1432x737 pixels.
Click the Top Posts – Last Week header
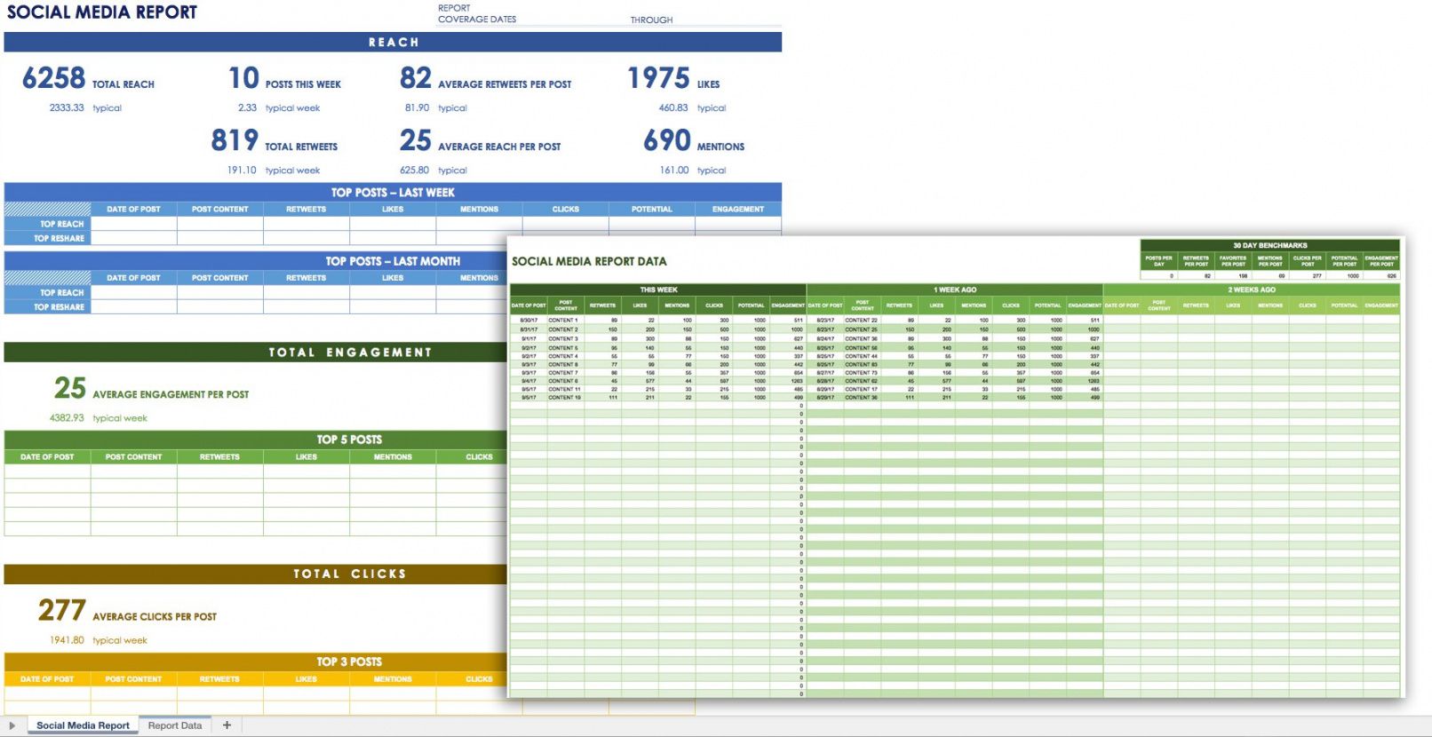tap(393, 192)
